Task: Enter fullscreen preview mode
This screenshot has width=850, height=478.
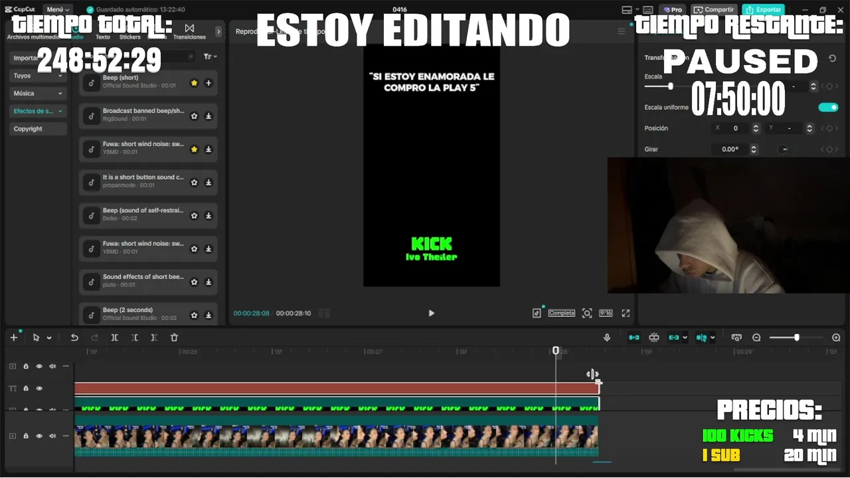Action: coord(626,313)
